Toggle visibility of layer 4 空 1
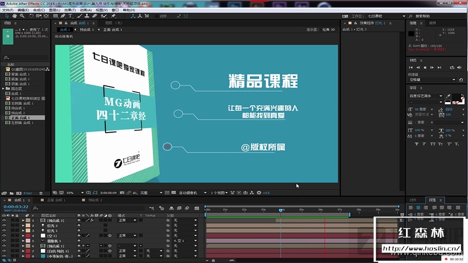 tap(4, 236)
